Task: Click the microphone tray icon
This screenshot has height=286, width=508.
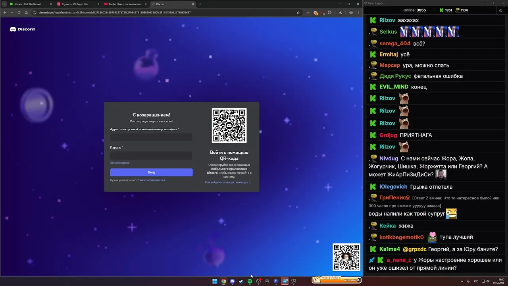Action: (x=469, y=281)
